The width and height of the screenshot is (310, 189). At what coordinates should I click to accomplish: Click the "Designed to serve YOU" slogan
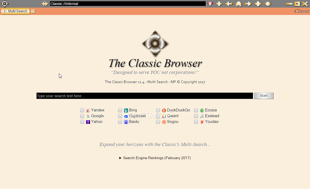point(155,72)
